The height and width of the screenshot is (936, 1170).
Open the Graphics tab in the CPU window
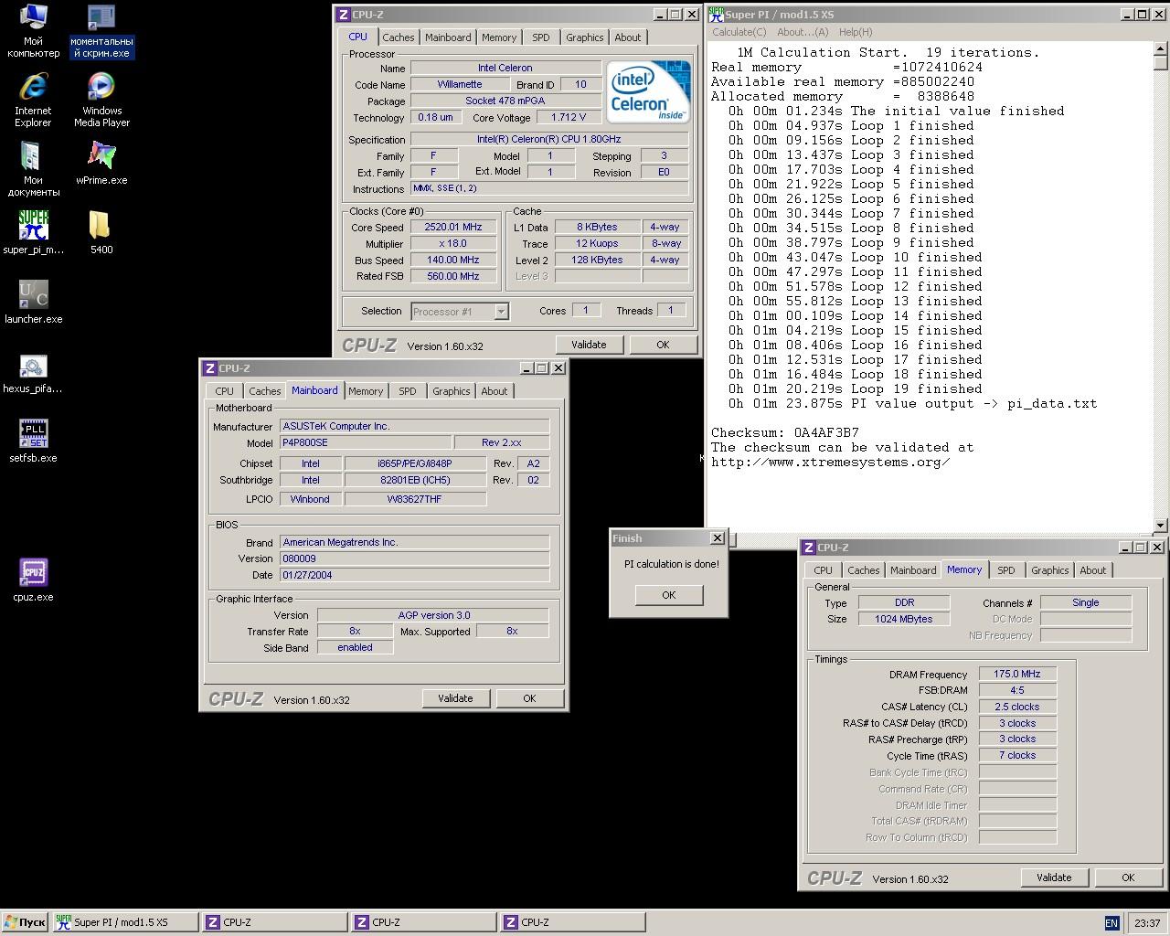click(x=584, y=37)
